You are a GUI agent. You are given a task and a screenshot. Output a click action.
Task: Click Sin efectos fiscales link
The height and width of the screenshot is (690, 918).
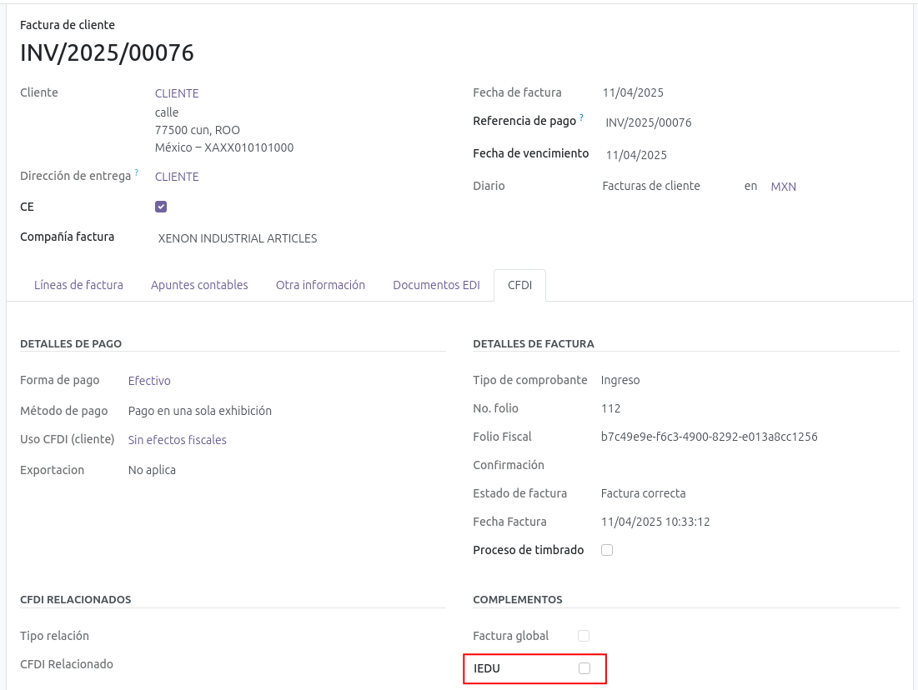pos(177,440)
